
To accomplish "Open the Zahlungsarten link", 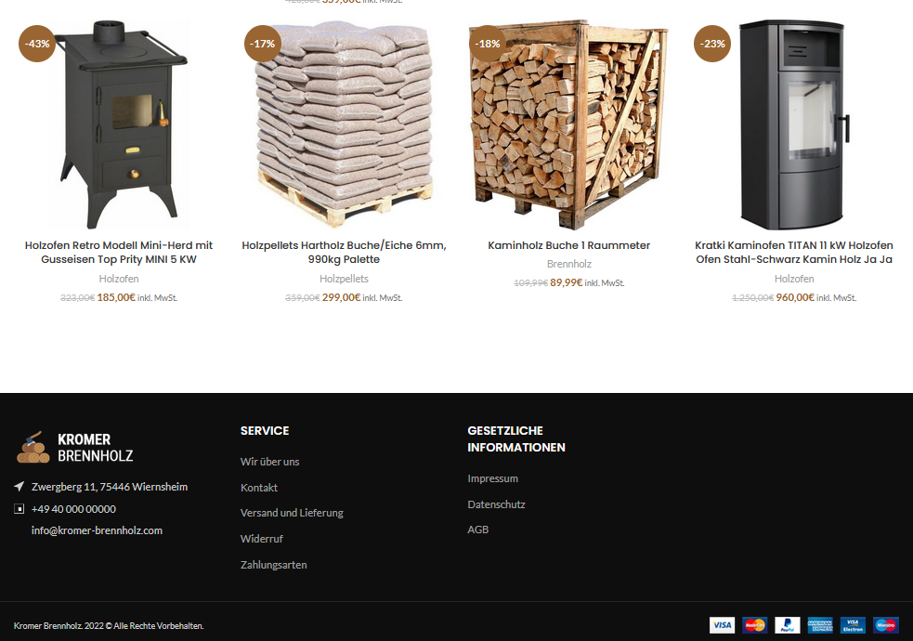I will pyautogui.click(x=274, y=565).
